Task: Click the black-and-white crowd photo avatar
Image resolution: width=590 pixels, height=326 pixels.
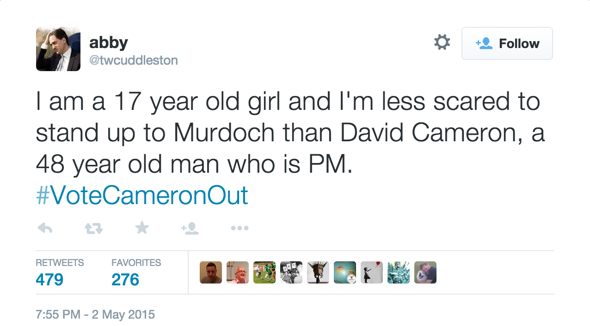Action: tap(291, 272)
